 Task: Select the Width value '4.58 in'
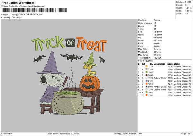[x=188, y=11]
